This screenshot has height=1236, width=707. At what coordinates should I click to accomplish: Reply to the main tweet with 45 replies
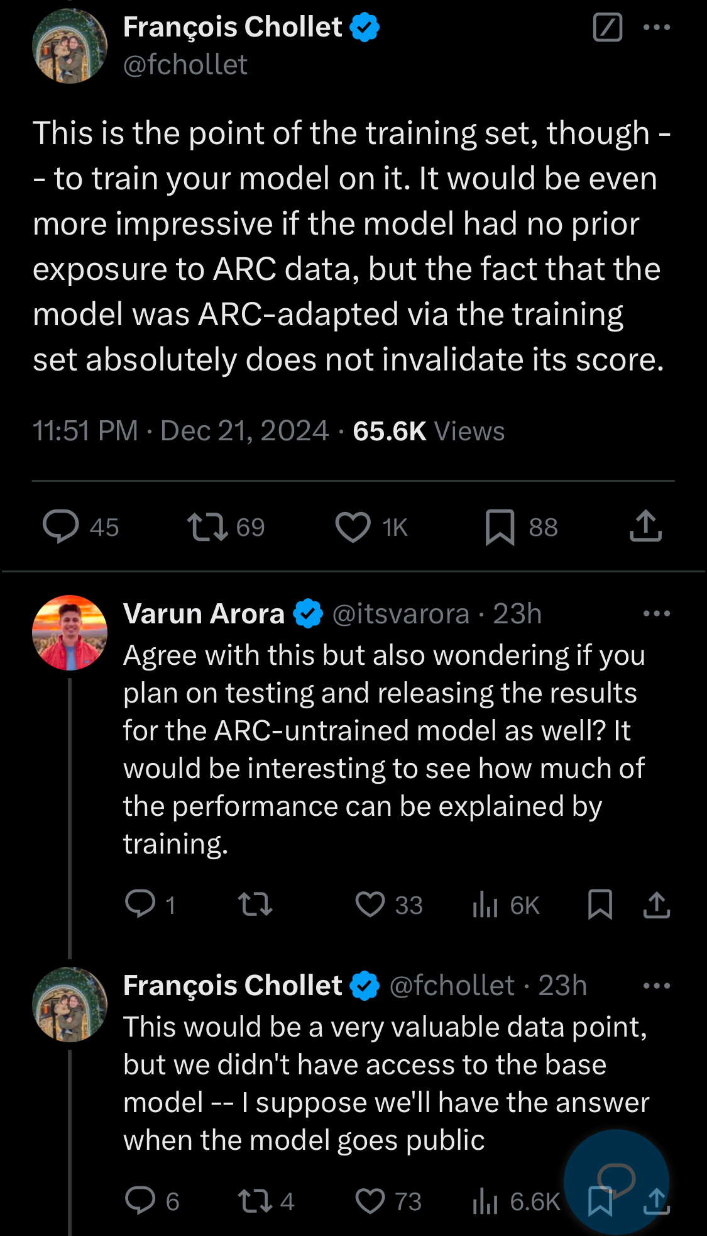coord(61,527)
